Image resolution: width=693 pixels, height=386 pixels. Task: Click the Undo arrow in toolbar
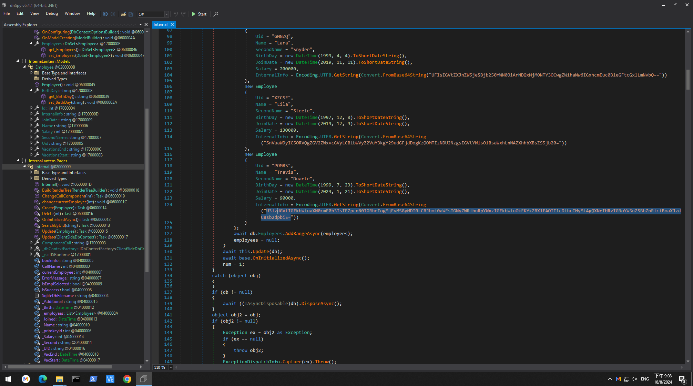point(176,14)
